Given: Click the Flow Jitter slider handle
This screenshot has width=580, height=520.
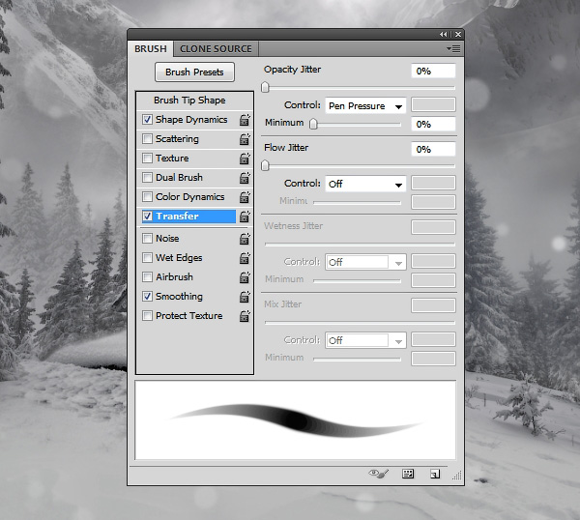Looking at the screenshot, I should click(x=265, y=165).
